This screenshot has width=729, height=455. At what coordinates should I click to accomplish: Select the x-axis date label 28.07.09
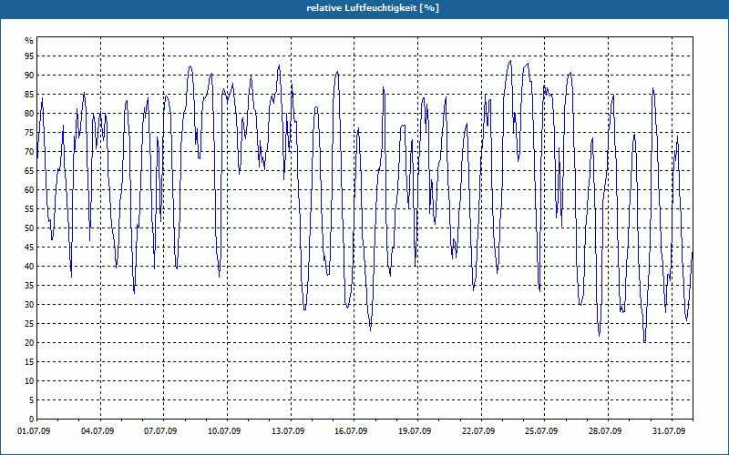pyautogui.click(x=605, y=431)
